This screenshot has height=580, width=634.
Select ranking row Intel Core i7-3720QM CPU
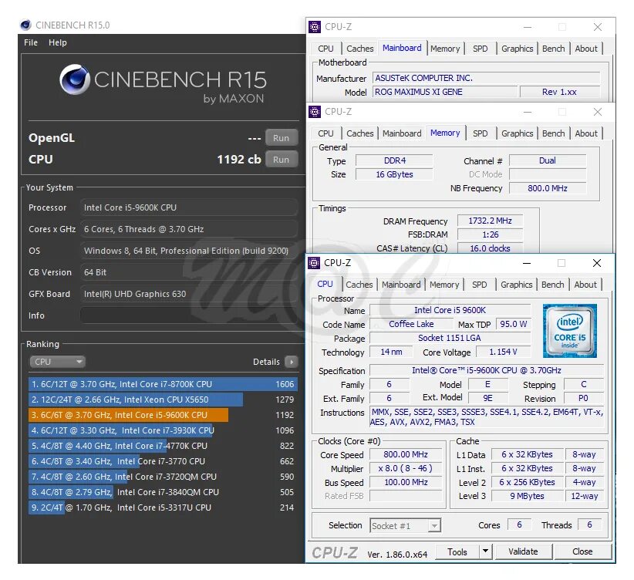pyautogui.click(x=163, y=477)
